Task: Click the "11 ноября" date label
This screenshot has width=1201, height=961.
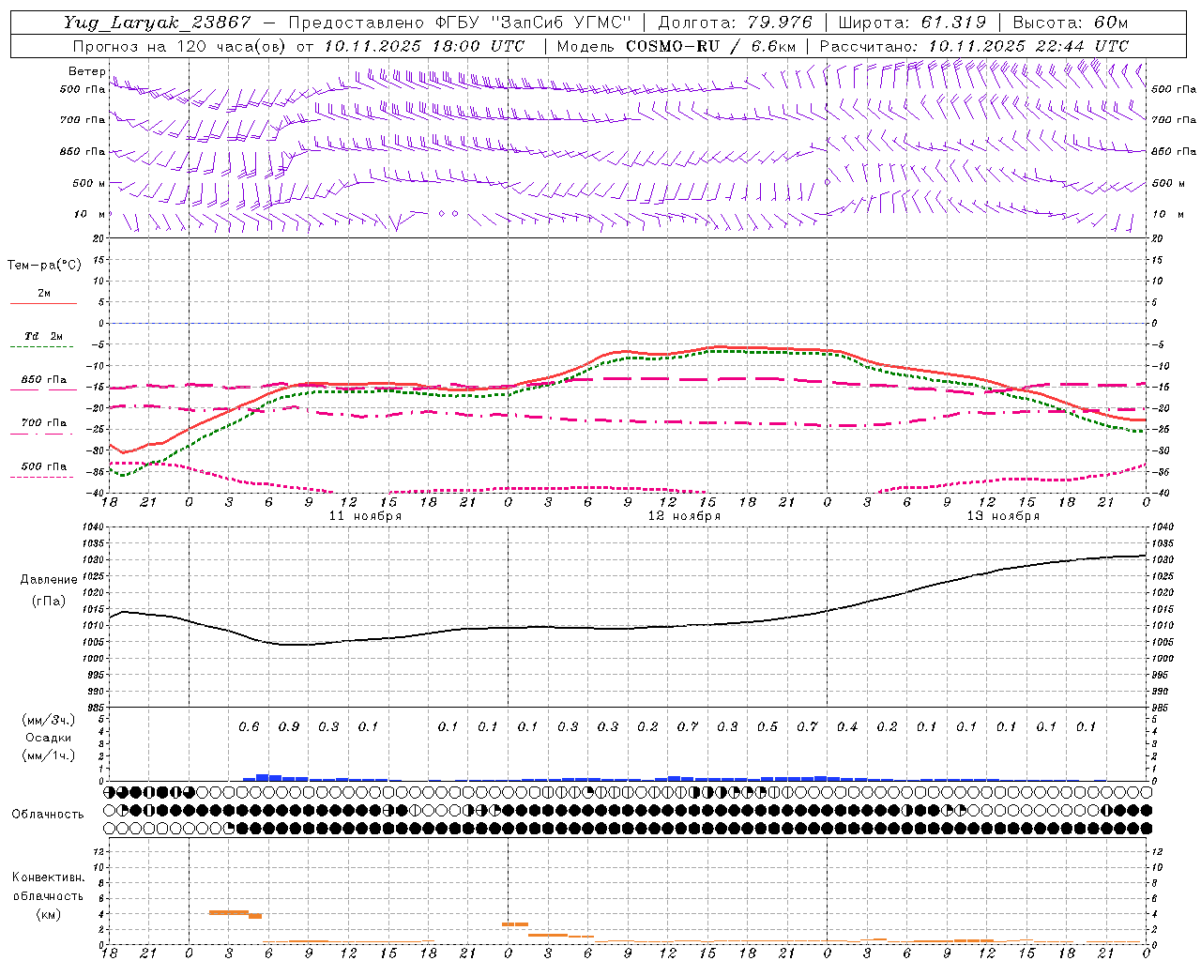Action: 365,516
